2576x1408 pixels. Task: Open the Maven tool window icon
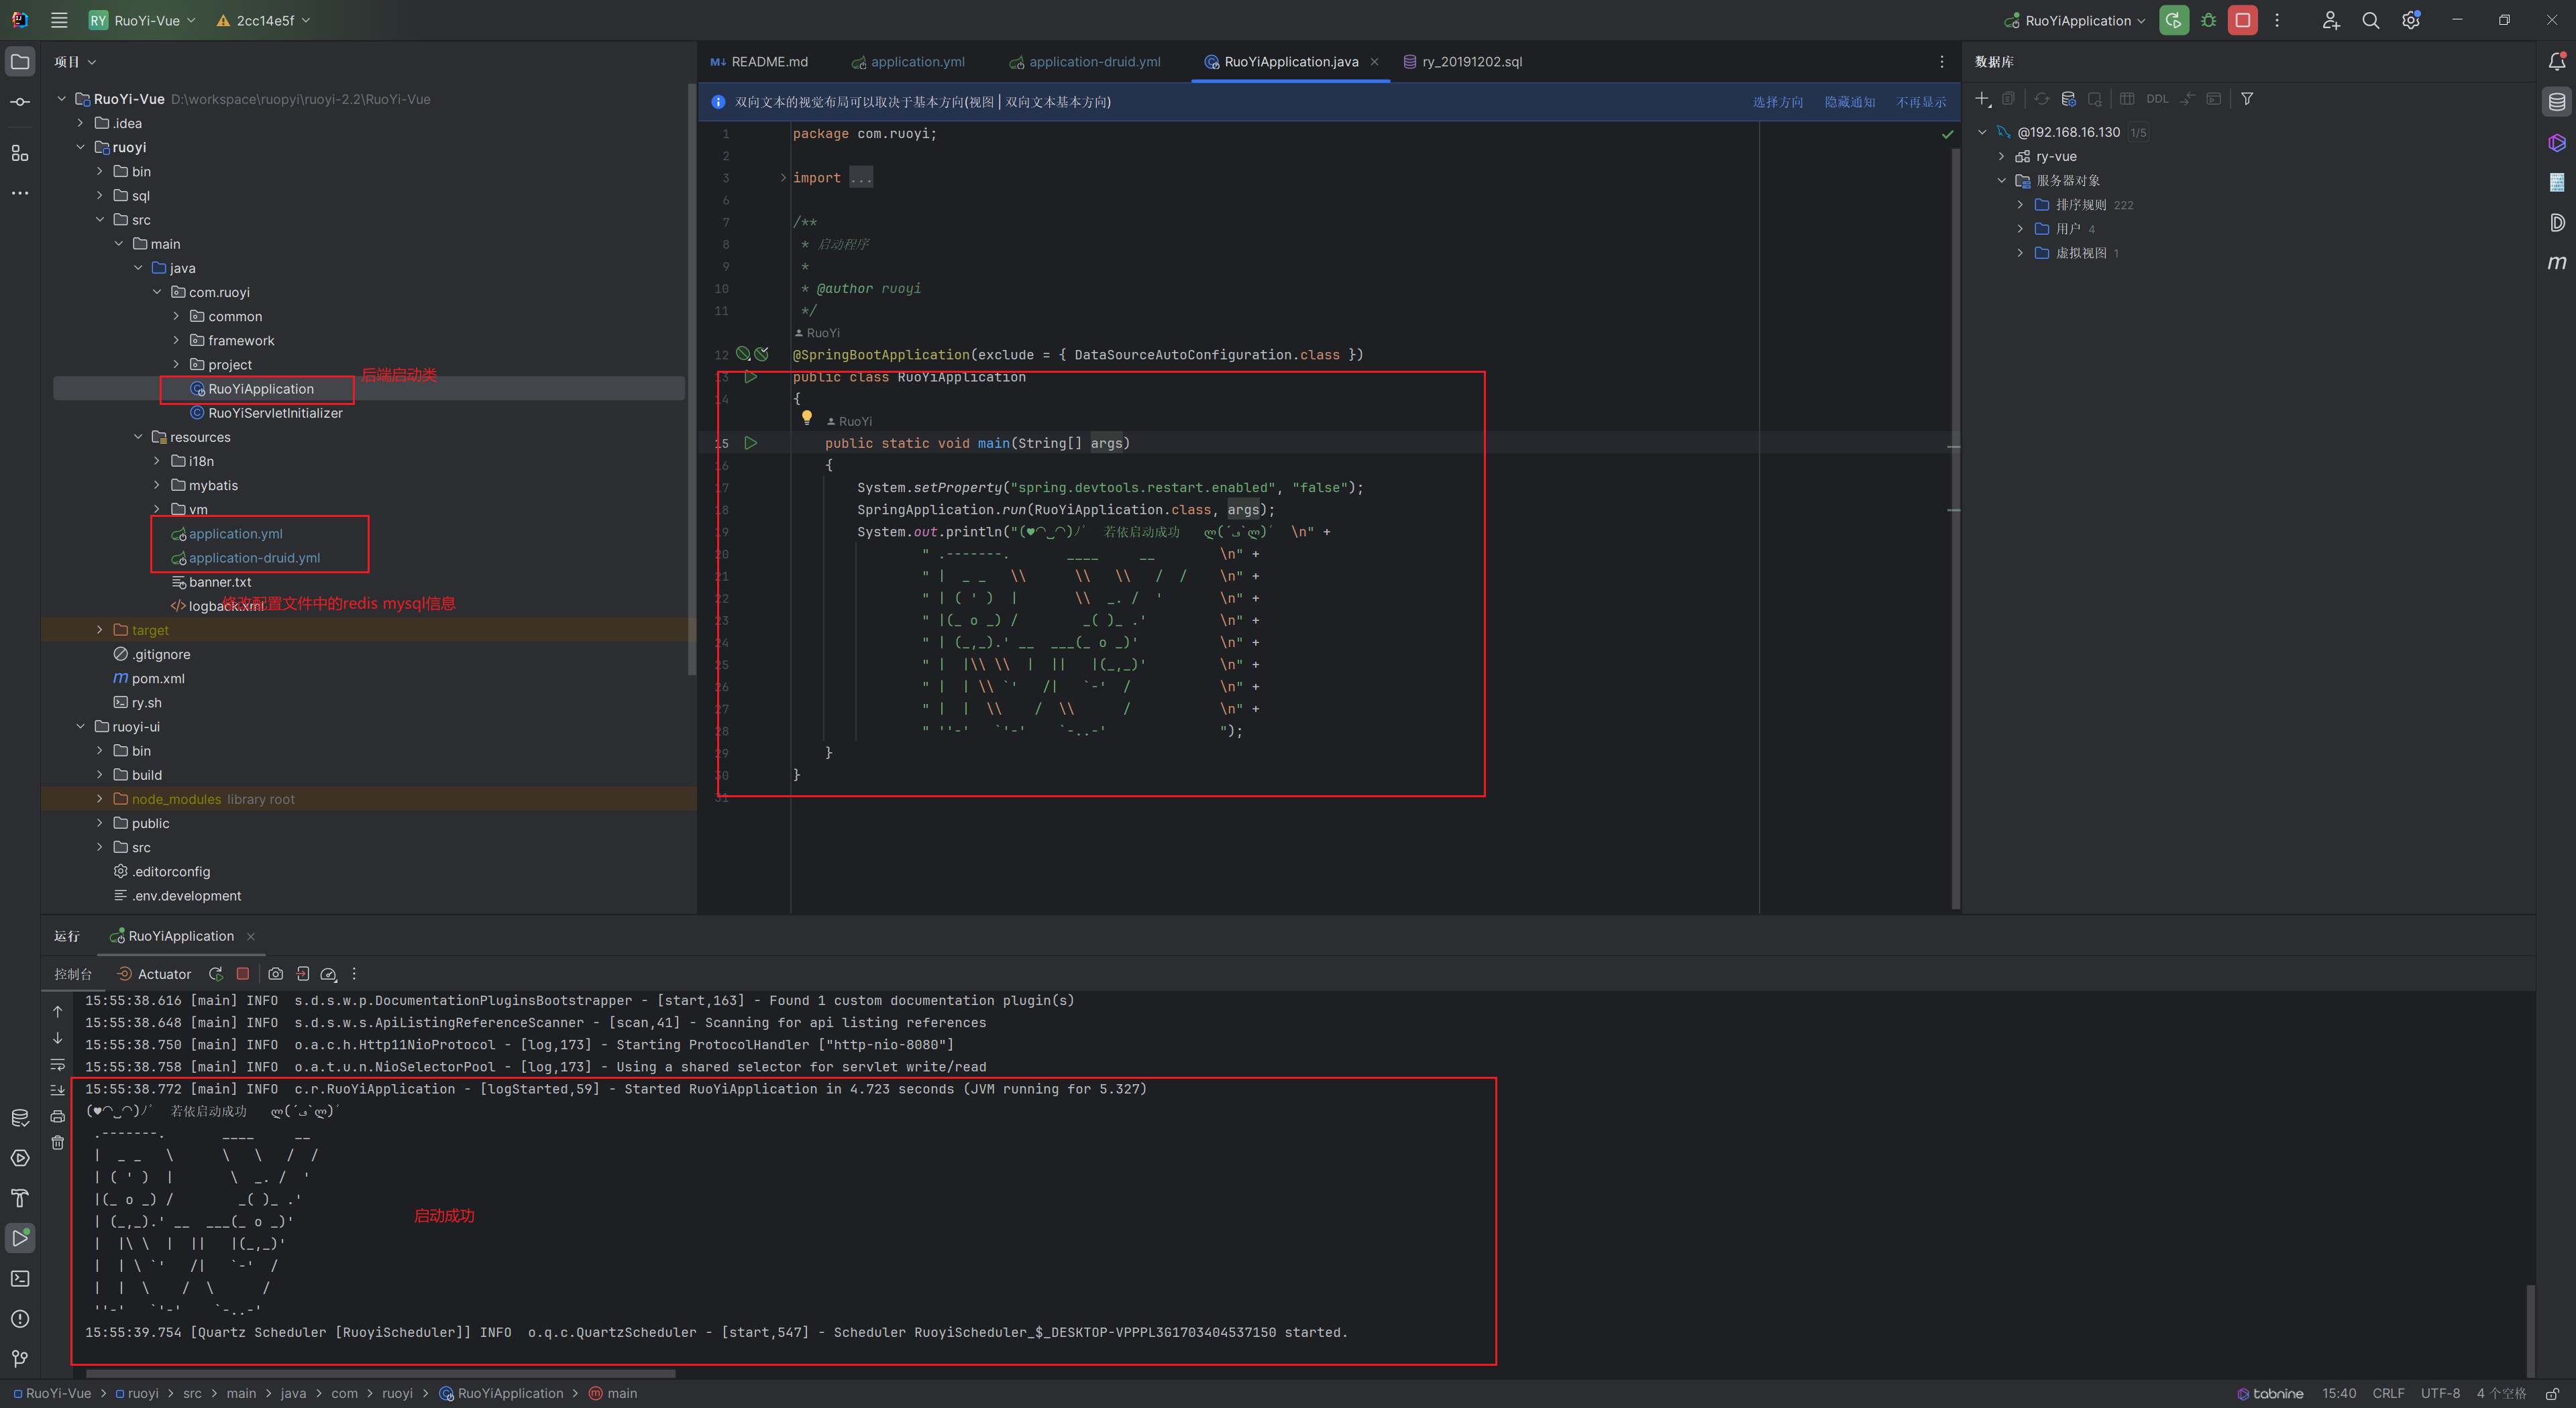tap(2557, 263)
